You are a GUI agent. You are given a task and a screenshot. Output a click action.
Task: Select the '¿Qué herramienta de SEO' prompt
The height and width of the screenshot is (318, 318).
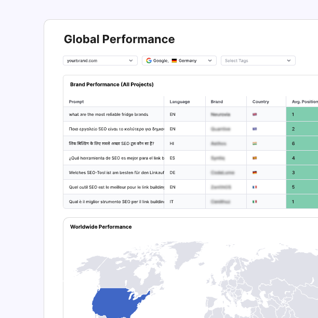pyautogui.click(x=116, y=158)
